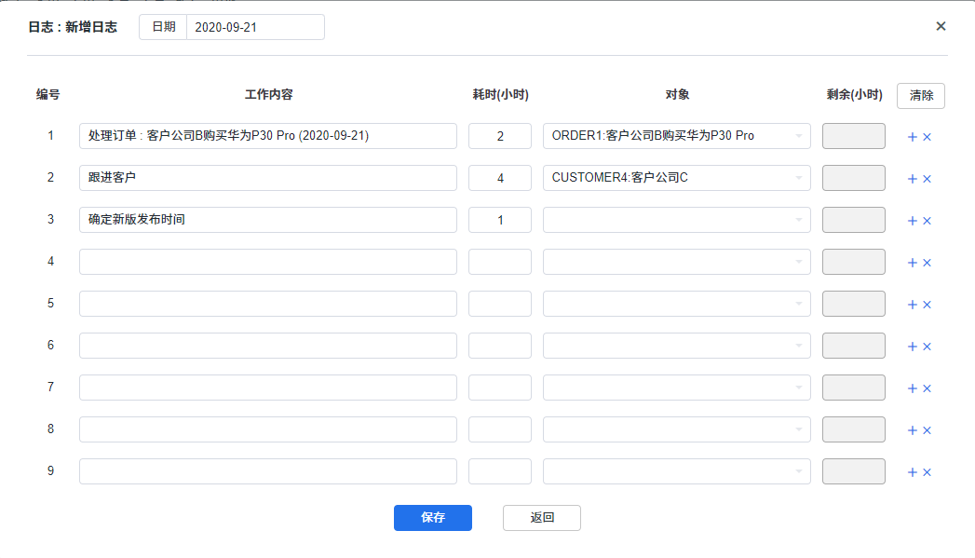975x558 pixels.
Task: Close the 新增日志 dialog
Action: pyautogui.click(x=941, y=26)
